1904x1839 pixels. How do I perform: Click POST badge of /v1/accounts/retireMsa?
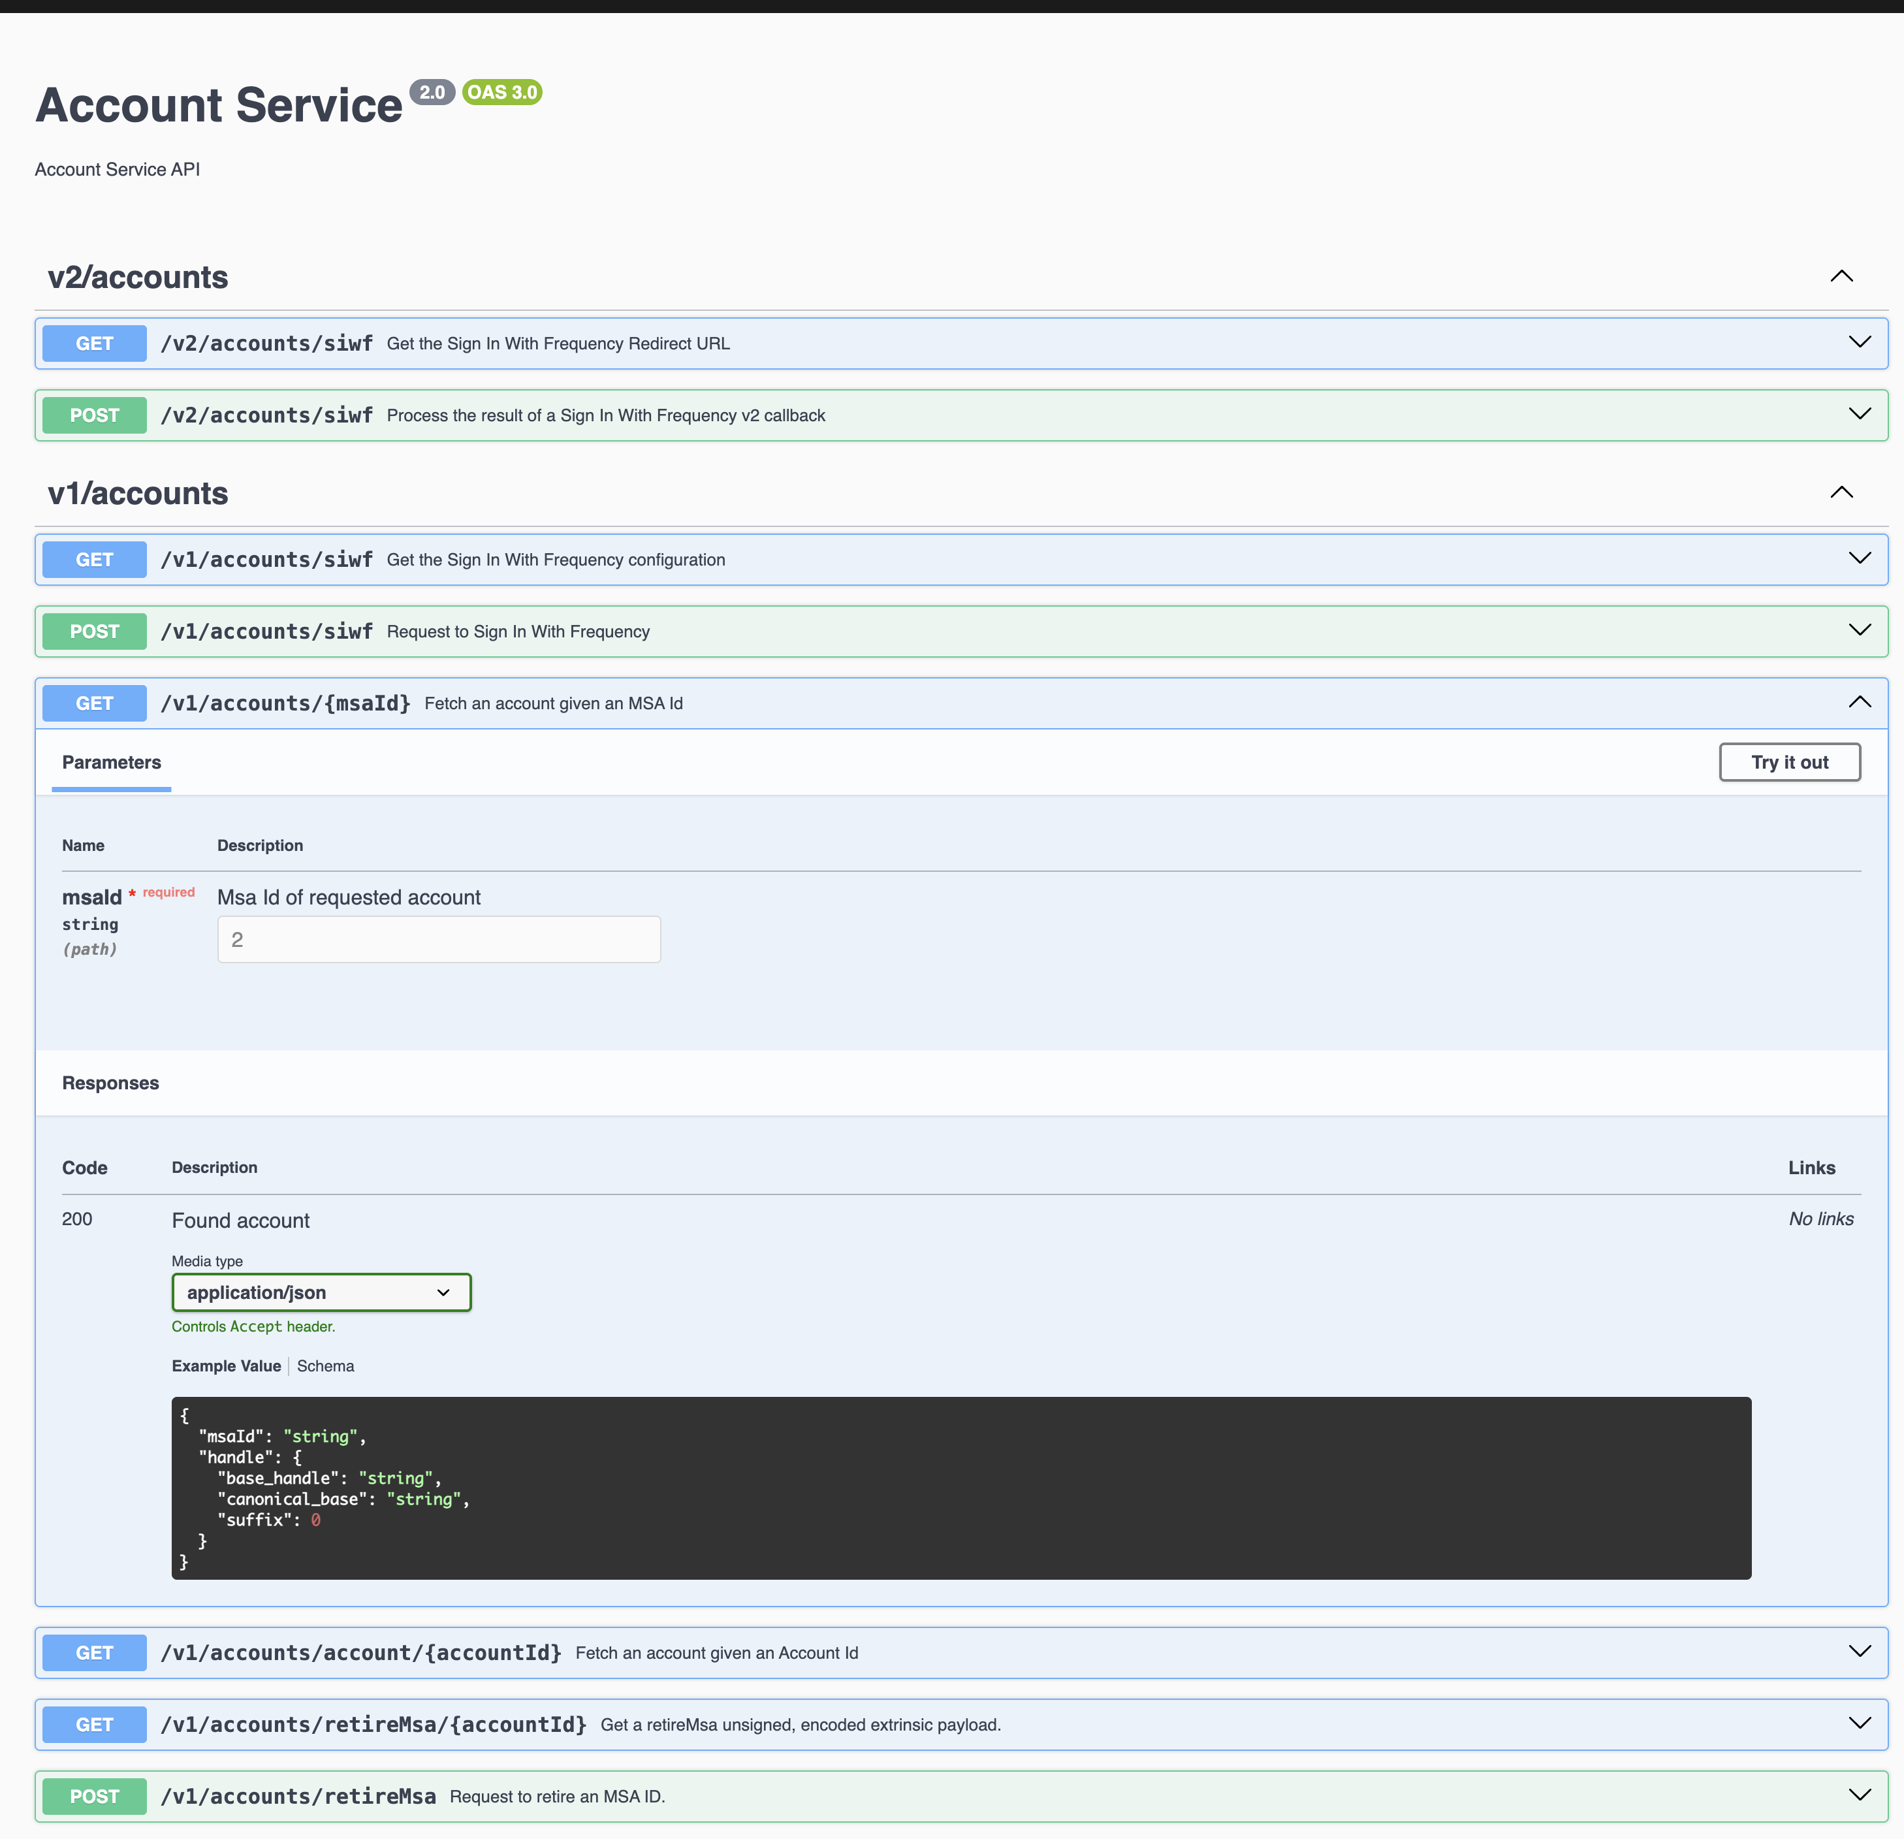pos(94,1797)
